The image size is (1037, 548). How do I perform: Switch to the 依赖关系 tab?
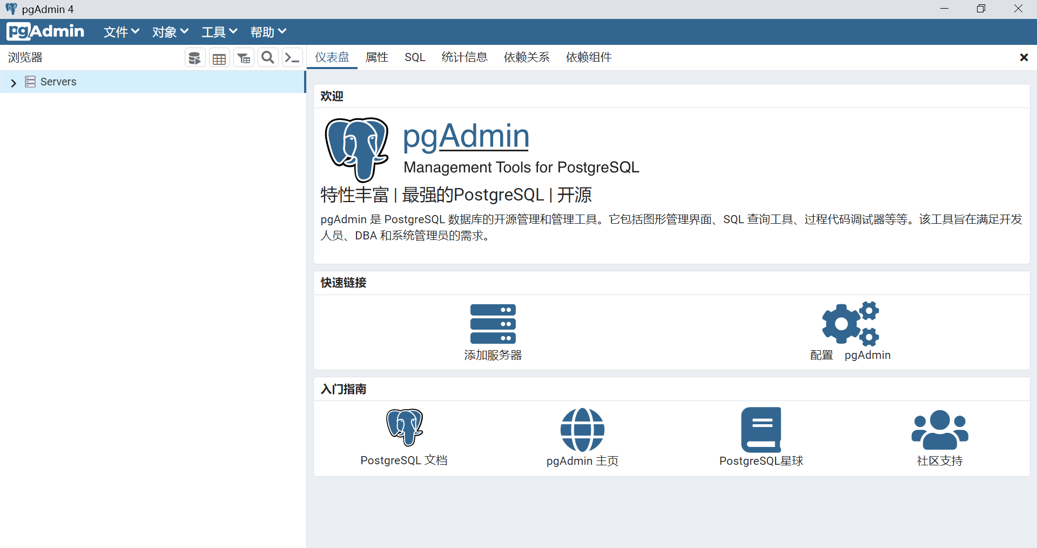[527, 57]
